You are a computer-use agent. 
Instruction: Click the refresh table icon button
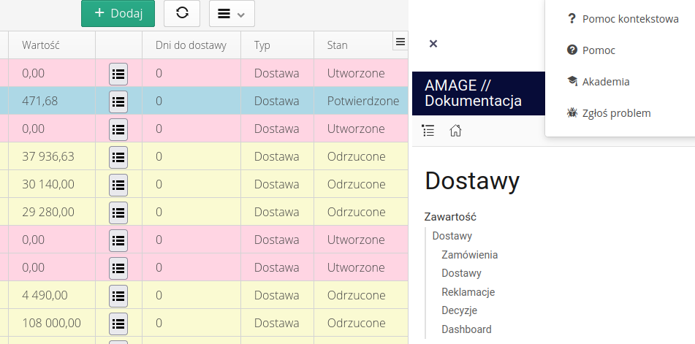click(182, 13)
